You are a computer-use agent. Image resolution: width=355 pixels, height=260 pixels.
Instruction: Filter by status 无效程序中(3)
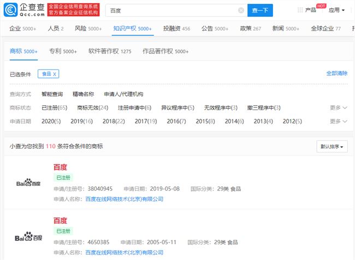(x=221, y=108)
